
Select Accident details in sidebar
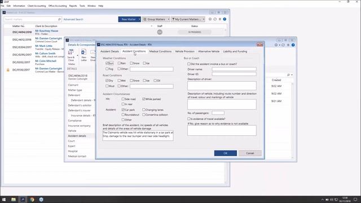tap(77, 136)
